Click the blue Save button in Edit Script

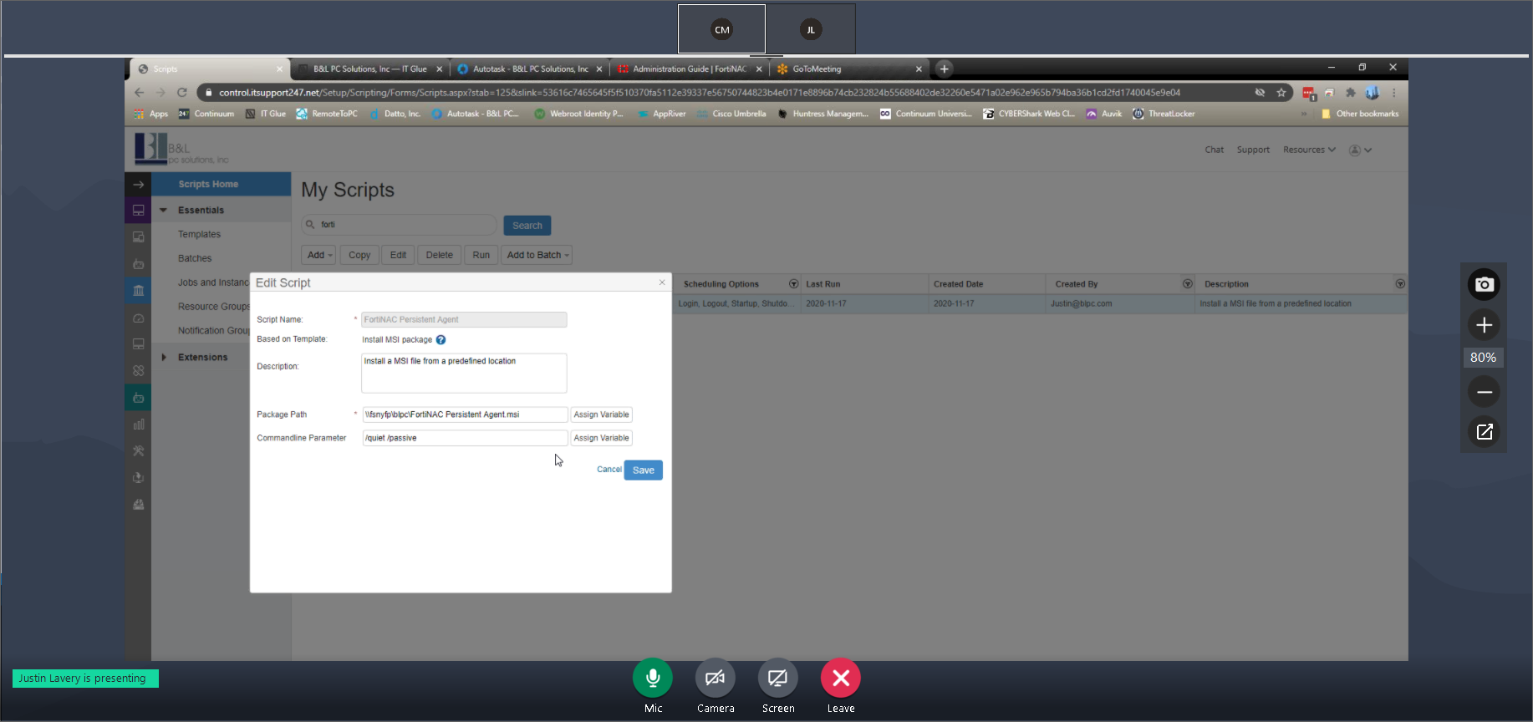coord(643,470)
